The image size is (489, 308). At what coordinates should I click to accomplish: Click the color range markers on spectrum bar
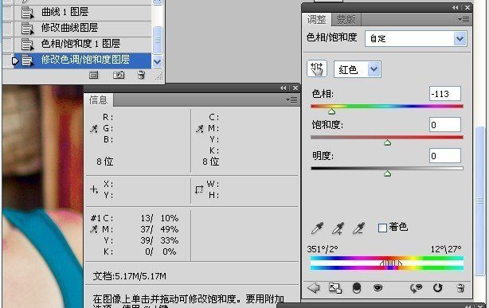pyautogui.click(x=391, y=263)
